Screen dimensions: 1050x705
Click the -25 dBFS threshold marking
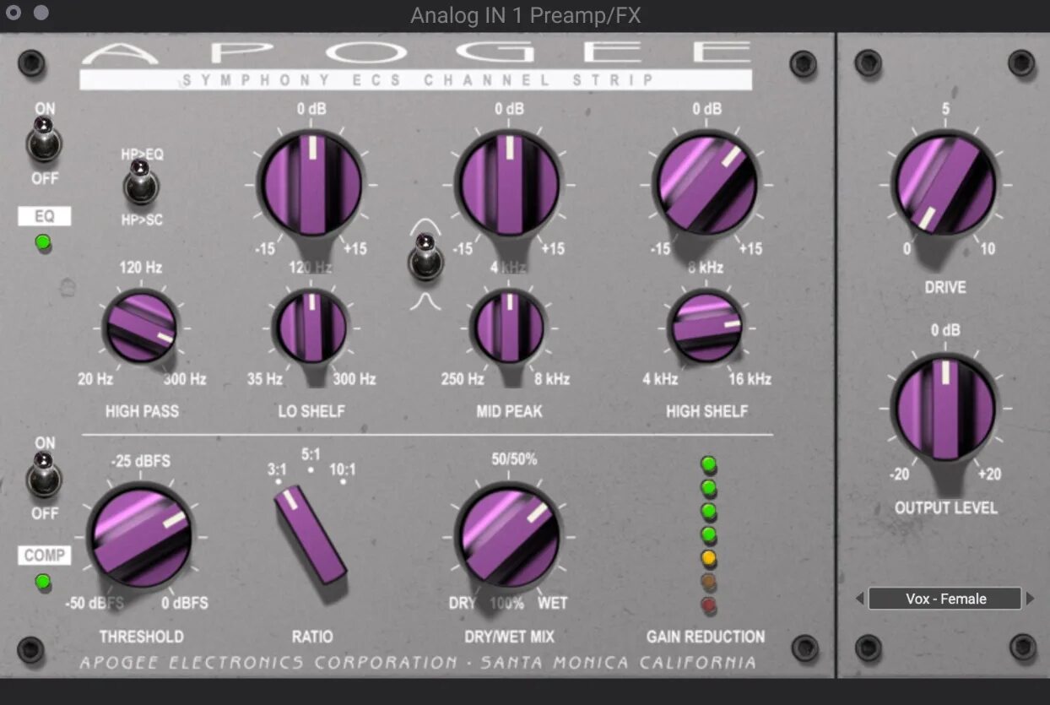pyautogui.click(x=140, y=460)
